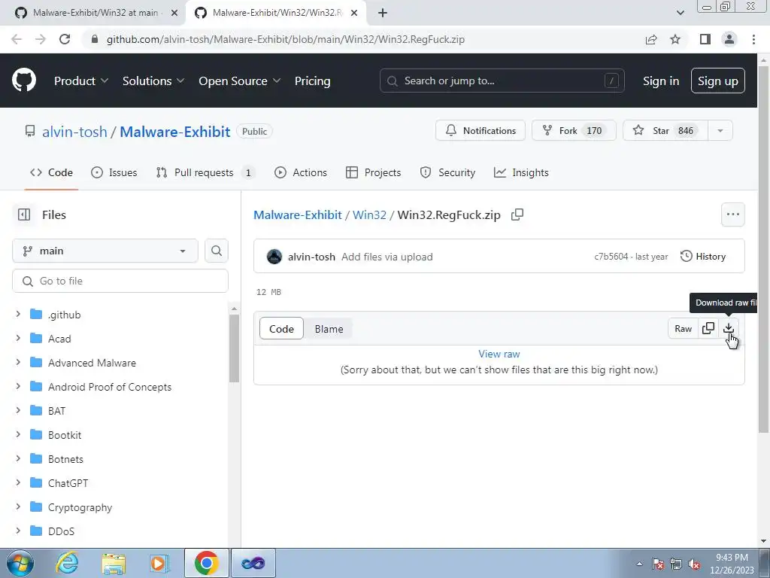Open the Star list dropdown arrow
Screen dimensions: 770x578
pos(720,131)
